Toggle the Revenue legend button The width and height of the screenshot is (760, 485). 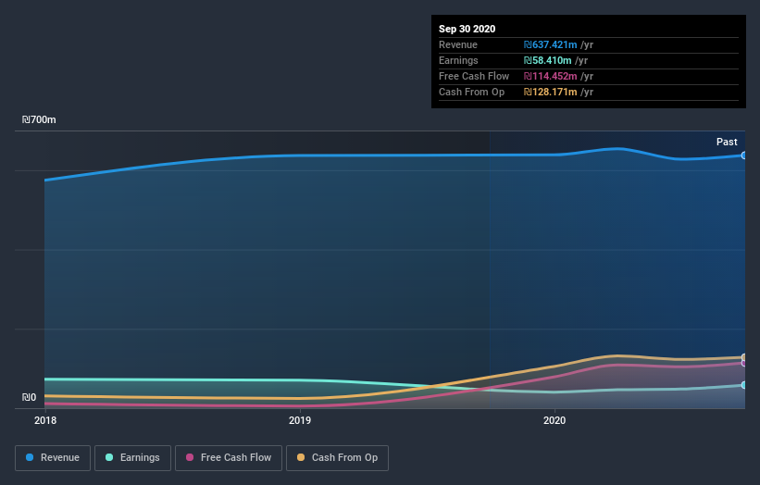[53, 458]
